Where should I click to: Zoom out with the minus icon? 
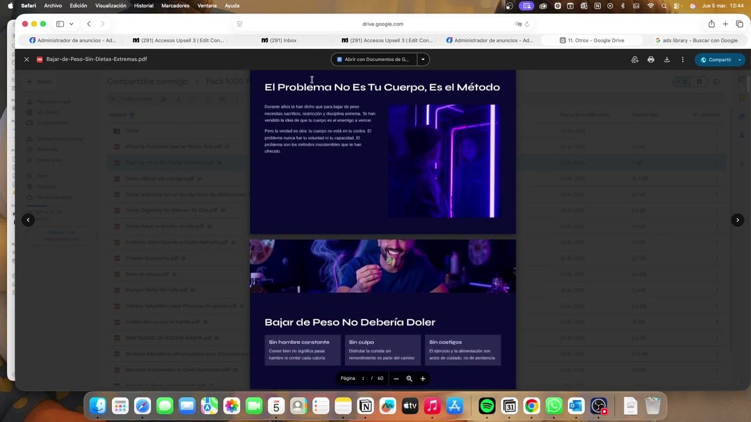tap(396, 379)
